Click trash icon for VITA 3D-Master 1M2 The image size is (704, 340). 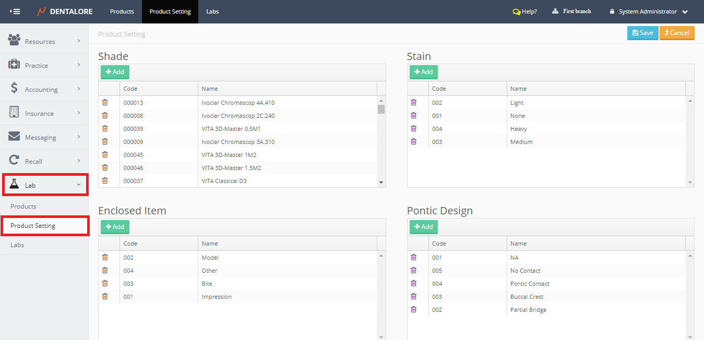click(x=105, y=155)
